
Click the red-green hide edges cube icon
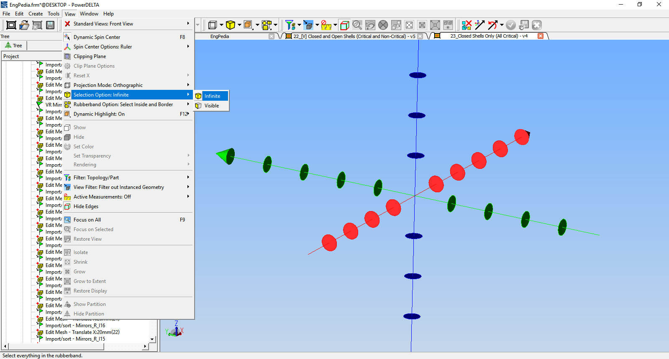344,25
